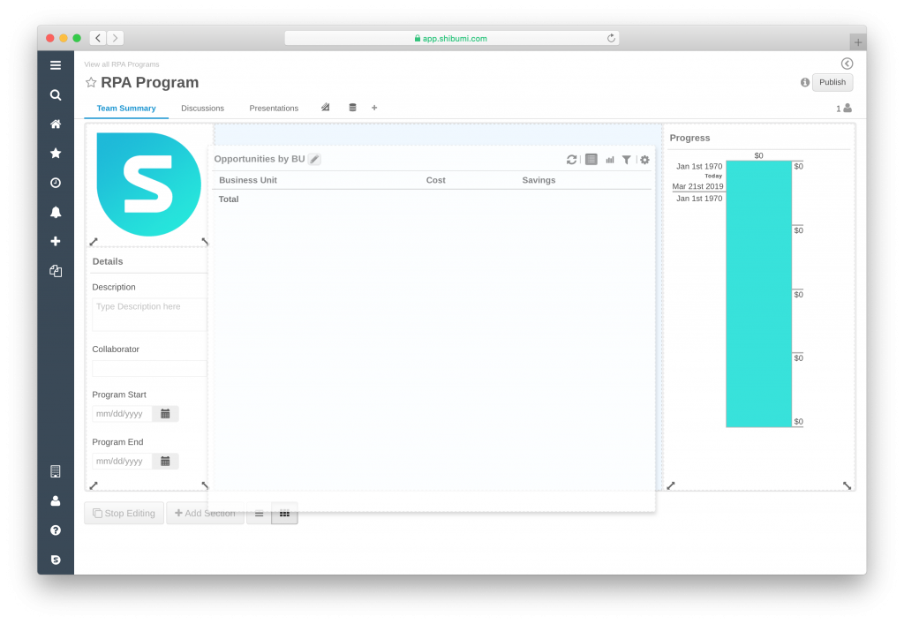Screen dimensions: 904x624
Task: Open the Presentations tab
Action: 274,109
